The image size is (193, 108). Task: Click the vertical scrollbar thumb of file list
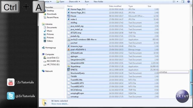(191, 82)
